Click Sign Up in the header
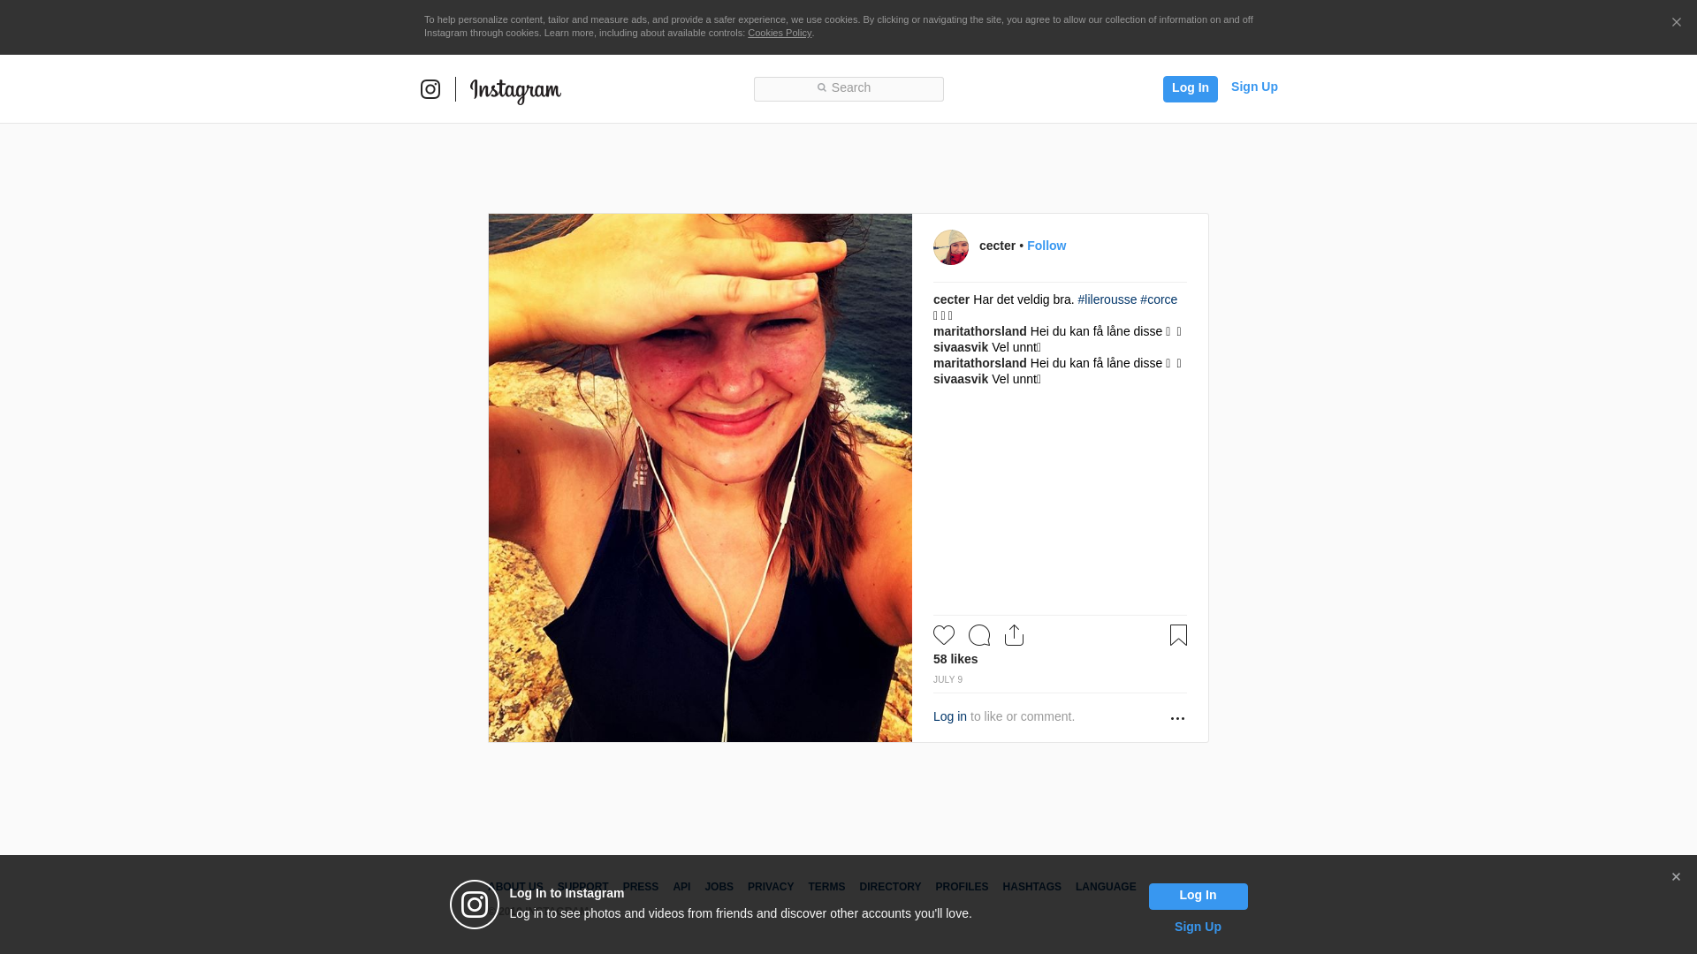The image size is (1697, 954). pos(1254,87)
